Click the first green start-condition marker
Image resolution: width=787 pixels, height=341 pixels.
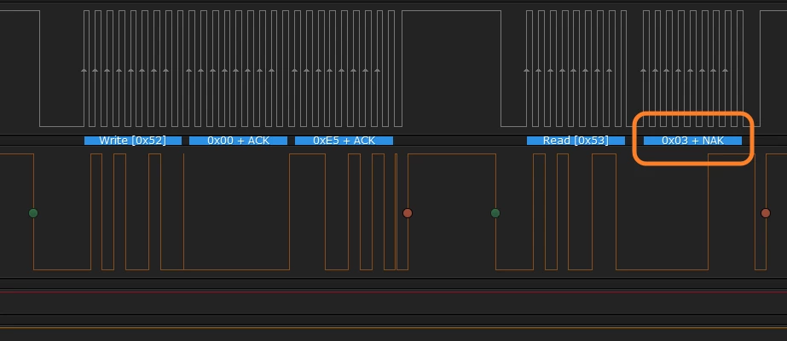(33, 213)
